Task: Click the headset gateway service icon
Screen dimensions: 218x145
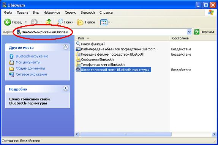Action: pos(78,69)
